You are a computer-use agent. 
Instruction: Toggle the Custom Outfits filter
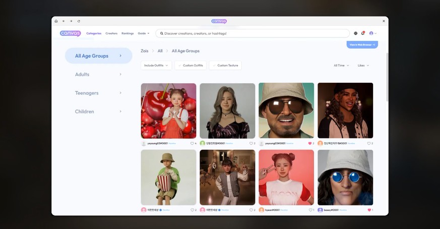pos(191,66)
